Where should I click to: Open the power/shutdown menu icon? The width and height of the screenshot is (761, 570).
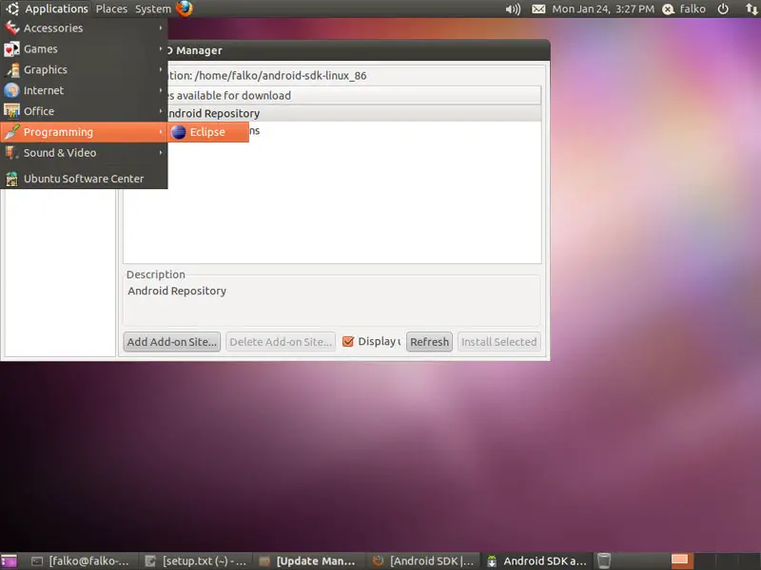723,9
